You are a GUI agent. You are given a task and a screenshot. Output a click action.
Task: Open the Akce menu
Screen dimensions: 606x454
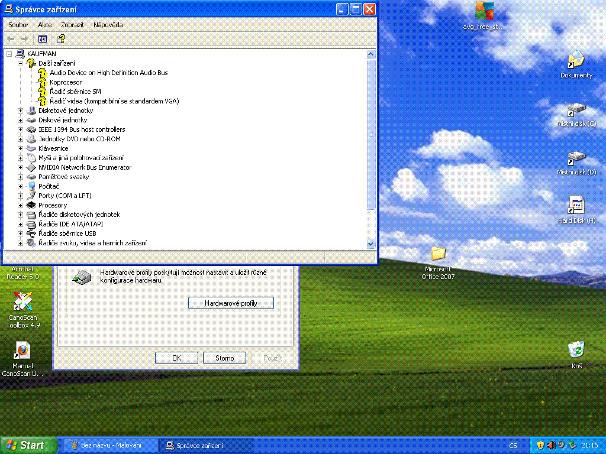click(45, 25)
